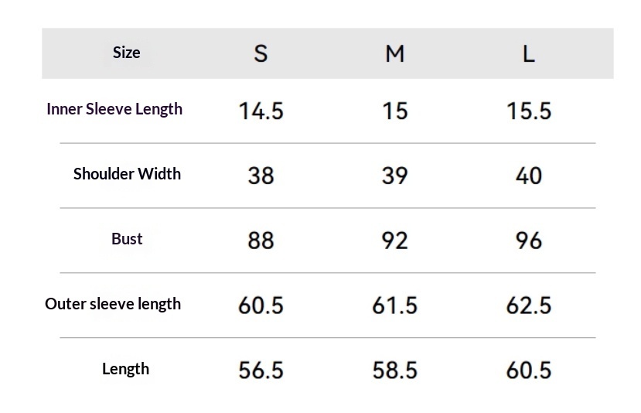Select the L size column header
641x413 pixels.
[528, 53]
